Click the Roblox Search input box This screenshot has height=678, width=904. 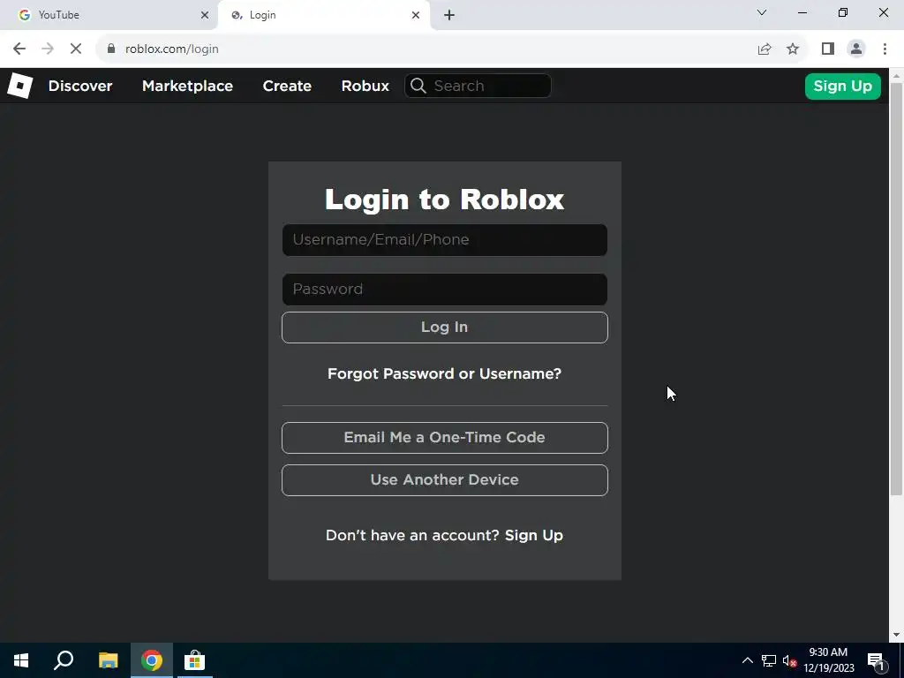click(478, 86)
